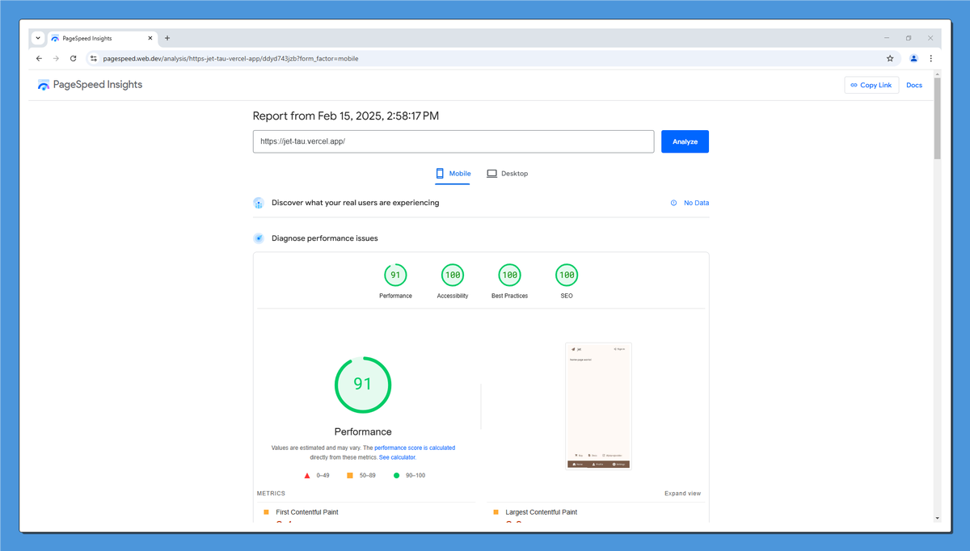
Task: Click the browser forward arrow
Action: coord(56,58)
